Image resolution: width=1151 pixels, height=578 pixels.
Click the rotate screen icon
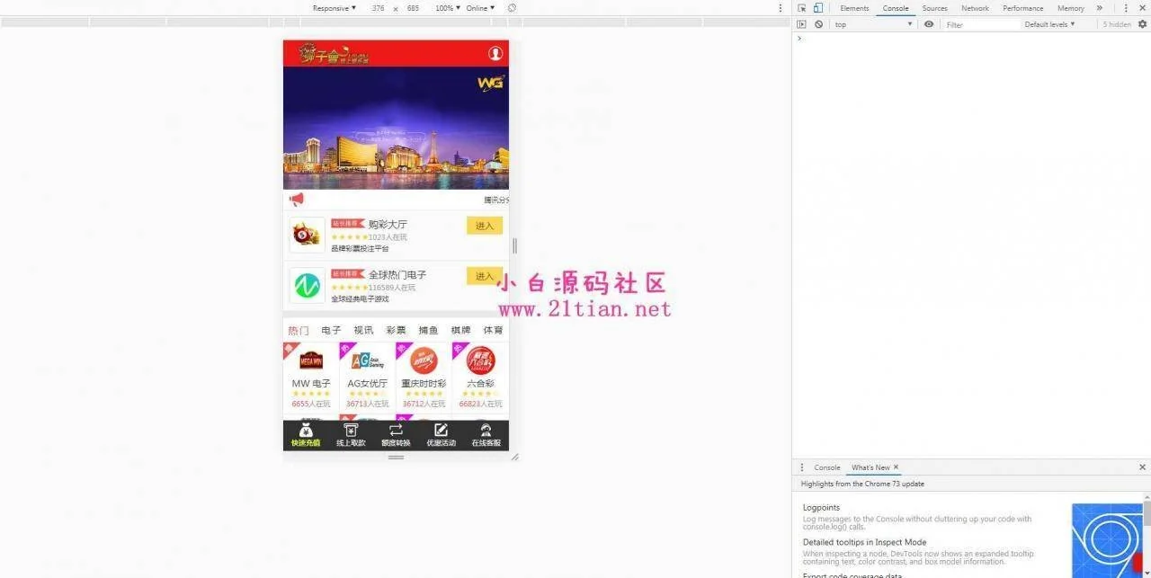tap(512, 8)
